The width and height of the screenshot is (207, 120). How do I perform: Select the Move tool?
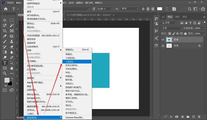[x=5, y=20]
